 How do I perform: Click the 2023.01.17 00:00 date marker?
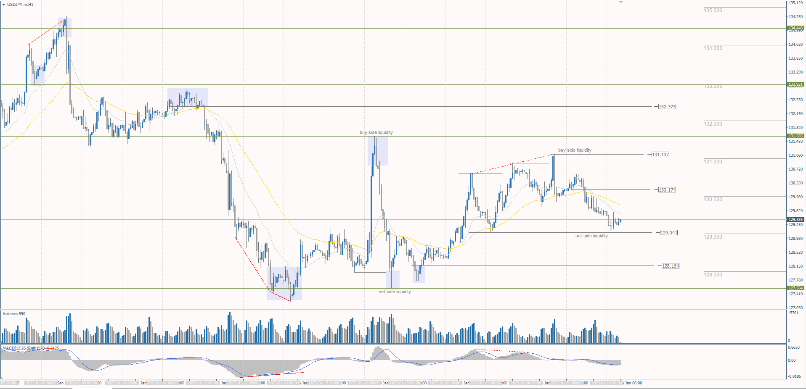(x=323, y=383)
